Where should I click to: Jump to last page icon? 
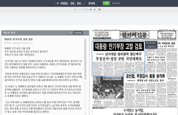click(x=99, y=9)
